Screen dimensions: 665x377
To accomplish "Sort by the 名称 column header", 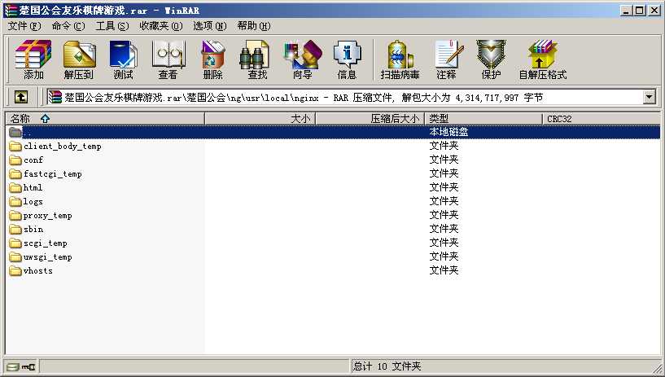I will (x=105, y=119).
